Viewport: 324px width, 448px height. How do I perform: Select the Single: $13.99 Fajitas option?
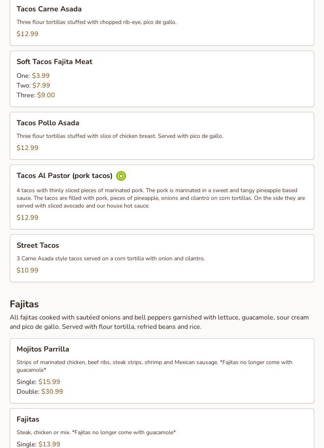38,444
